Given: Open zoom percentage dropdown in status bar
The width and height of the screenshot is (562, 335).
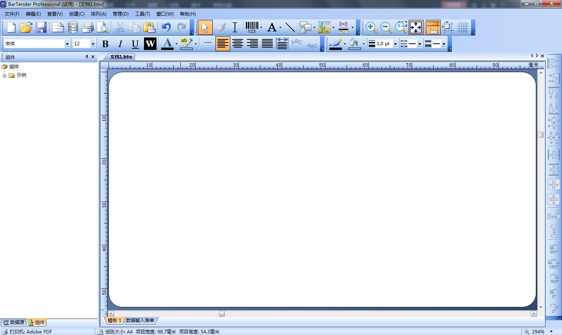Looking at the screenshot, I should [x=551, y=331].
